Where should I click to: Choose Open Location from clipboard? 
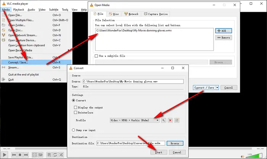pyautogui.click(x=36, y=45)
